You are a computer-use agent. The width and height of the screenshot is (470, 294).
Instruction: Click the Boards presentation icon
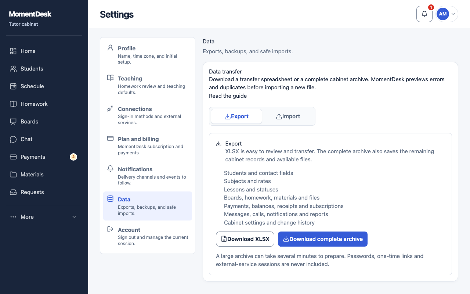pos(13,122)
